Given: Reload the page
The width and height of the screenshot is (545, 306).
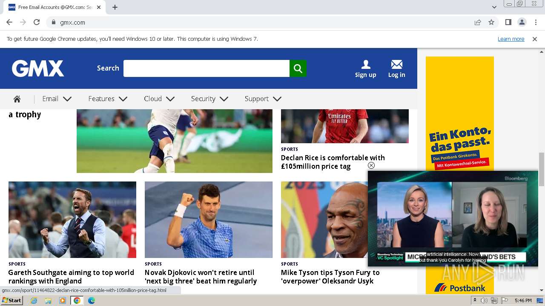Looking at the screenshot, I should point(37,23).
